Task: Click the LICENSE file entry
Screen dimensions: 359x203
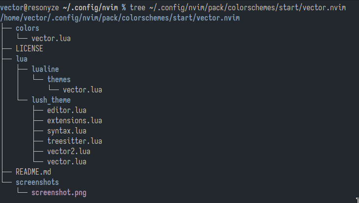Action: coord(29,48)
